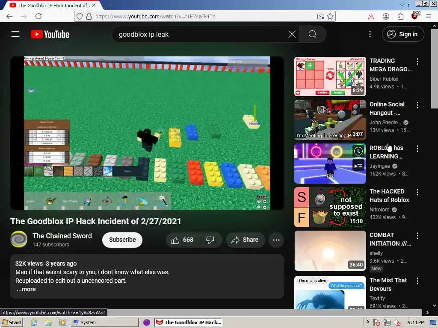Open Online Social Hangout video thumbnail
Screen dimensions: 438x328
[x=330, y=120]
